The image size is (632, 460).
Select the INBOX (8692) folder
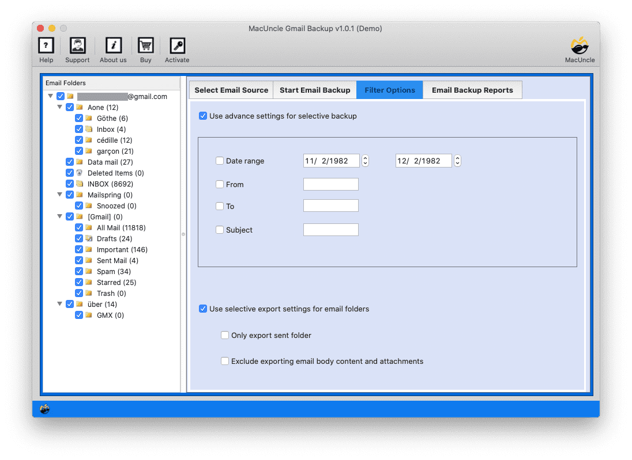tap(110, 184)
